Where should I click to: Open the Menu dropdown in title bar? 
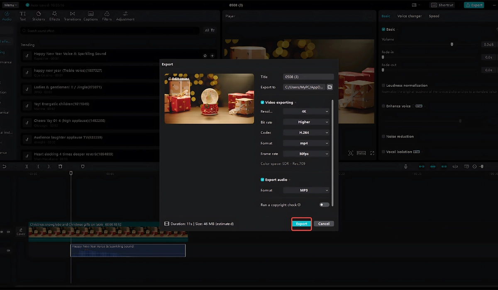click(x=11, y=5)
